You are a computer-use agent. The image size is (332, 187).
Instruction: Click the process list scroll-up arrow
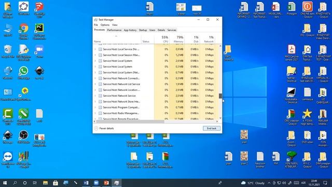tap(220, 46)
